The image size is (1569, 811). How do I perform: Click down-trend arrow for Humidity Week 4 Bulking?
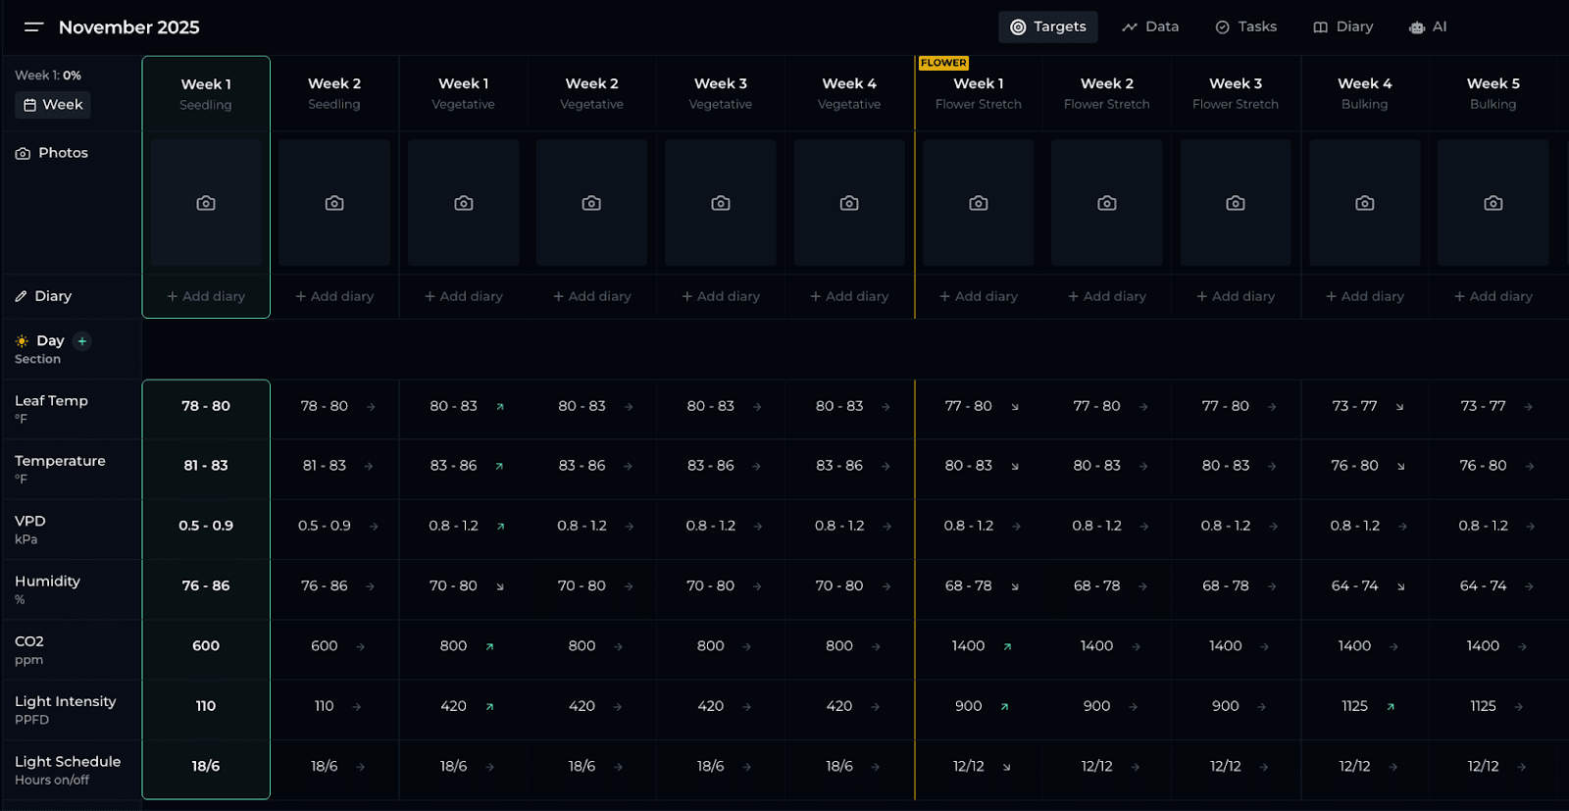tap(1401, 586)
